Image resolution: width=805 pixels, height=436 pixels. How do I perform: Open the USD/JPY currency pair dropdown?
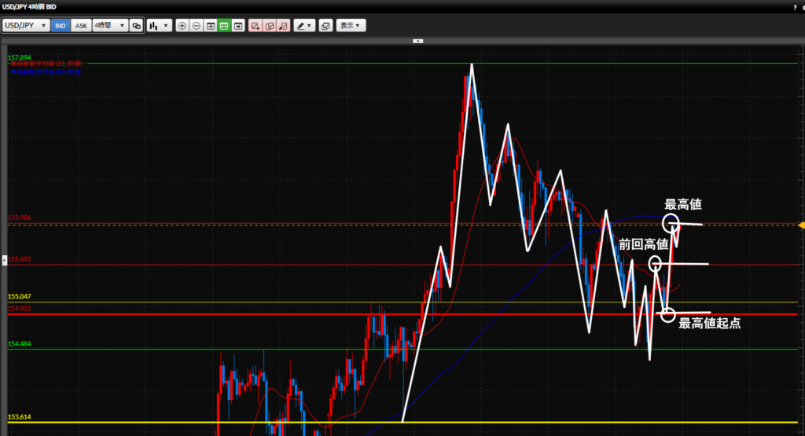click(x=26, y=26)
